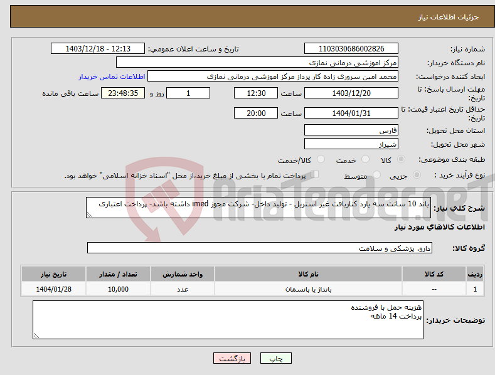495x375 pixels.
Task: Click the delivery province field فارس
Action: 351,130
